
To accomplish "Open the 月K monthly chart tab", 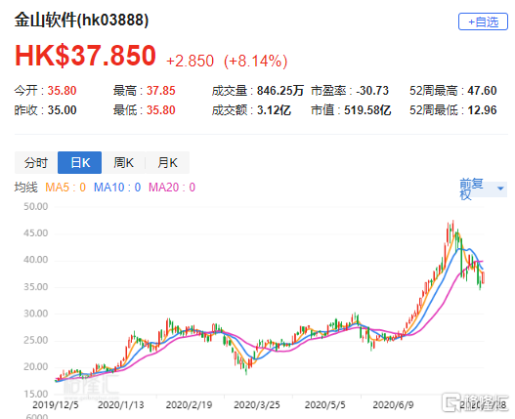I will 167,162.
